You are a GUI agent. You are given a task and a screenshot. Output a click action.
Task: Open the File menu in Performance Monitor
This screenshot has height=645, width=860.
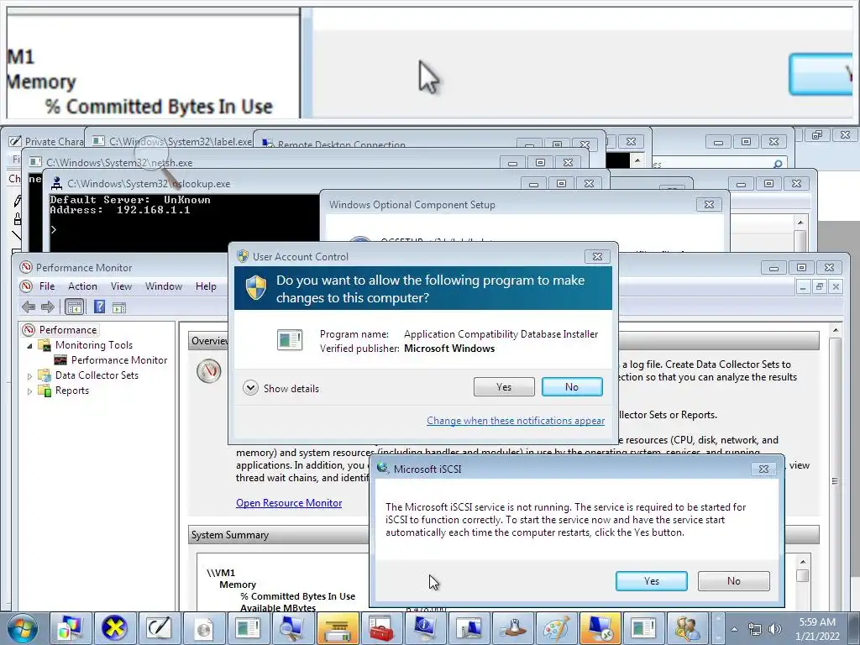47,286
